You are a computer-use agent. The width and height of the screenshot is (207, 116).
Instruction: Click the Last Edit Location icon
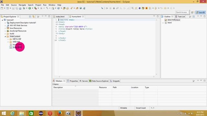(162, 8)
